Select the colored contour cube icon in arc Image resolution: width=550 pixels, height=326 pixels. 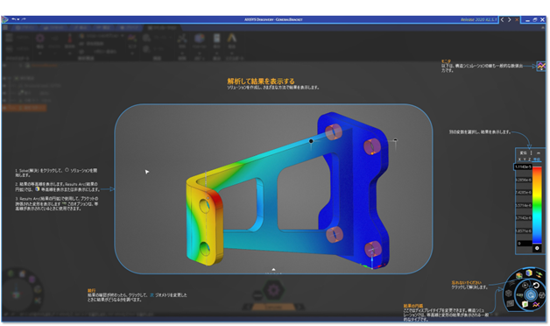[528, 273]
